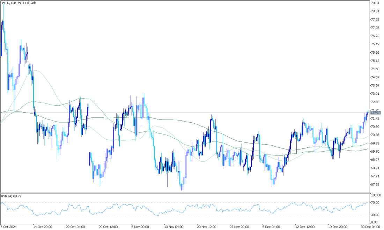
Task: Click the 78.84 price axis label
Action: [375, 3]
